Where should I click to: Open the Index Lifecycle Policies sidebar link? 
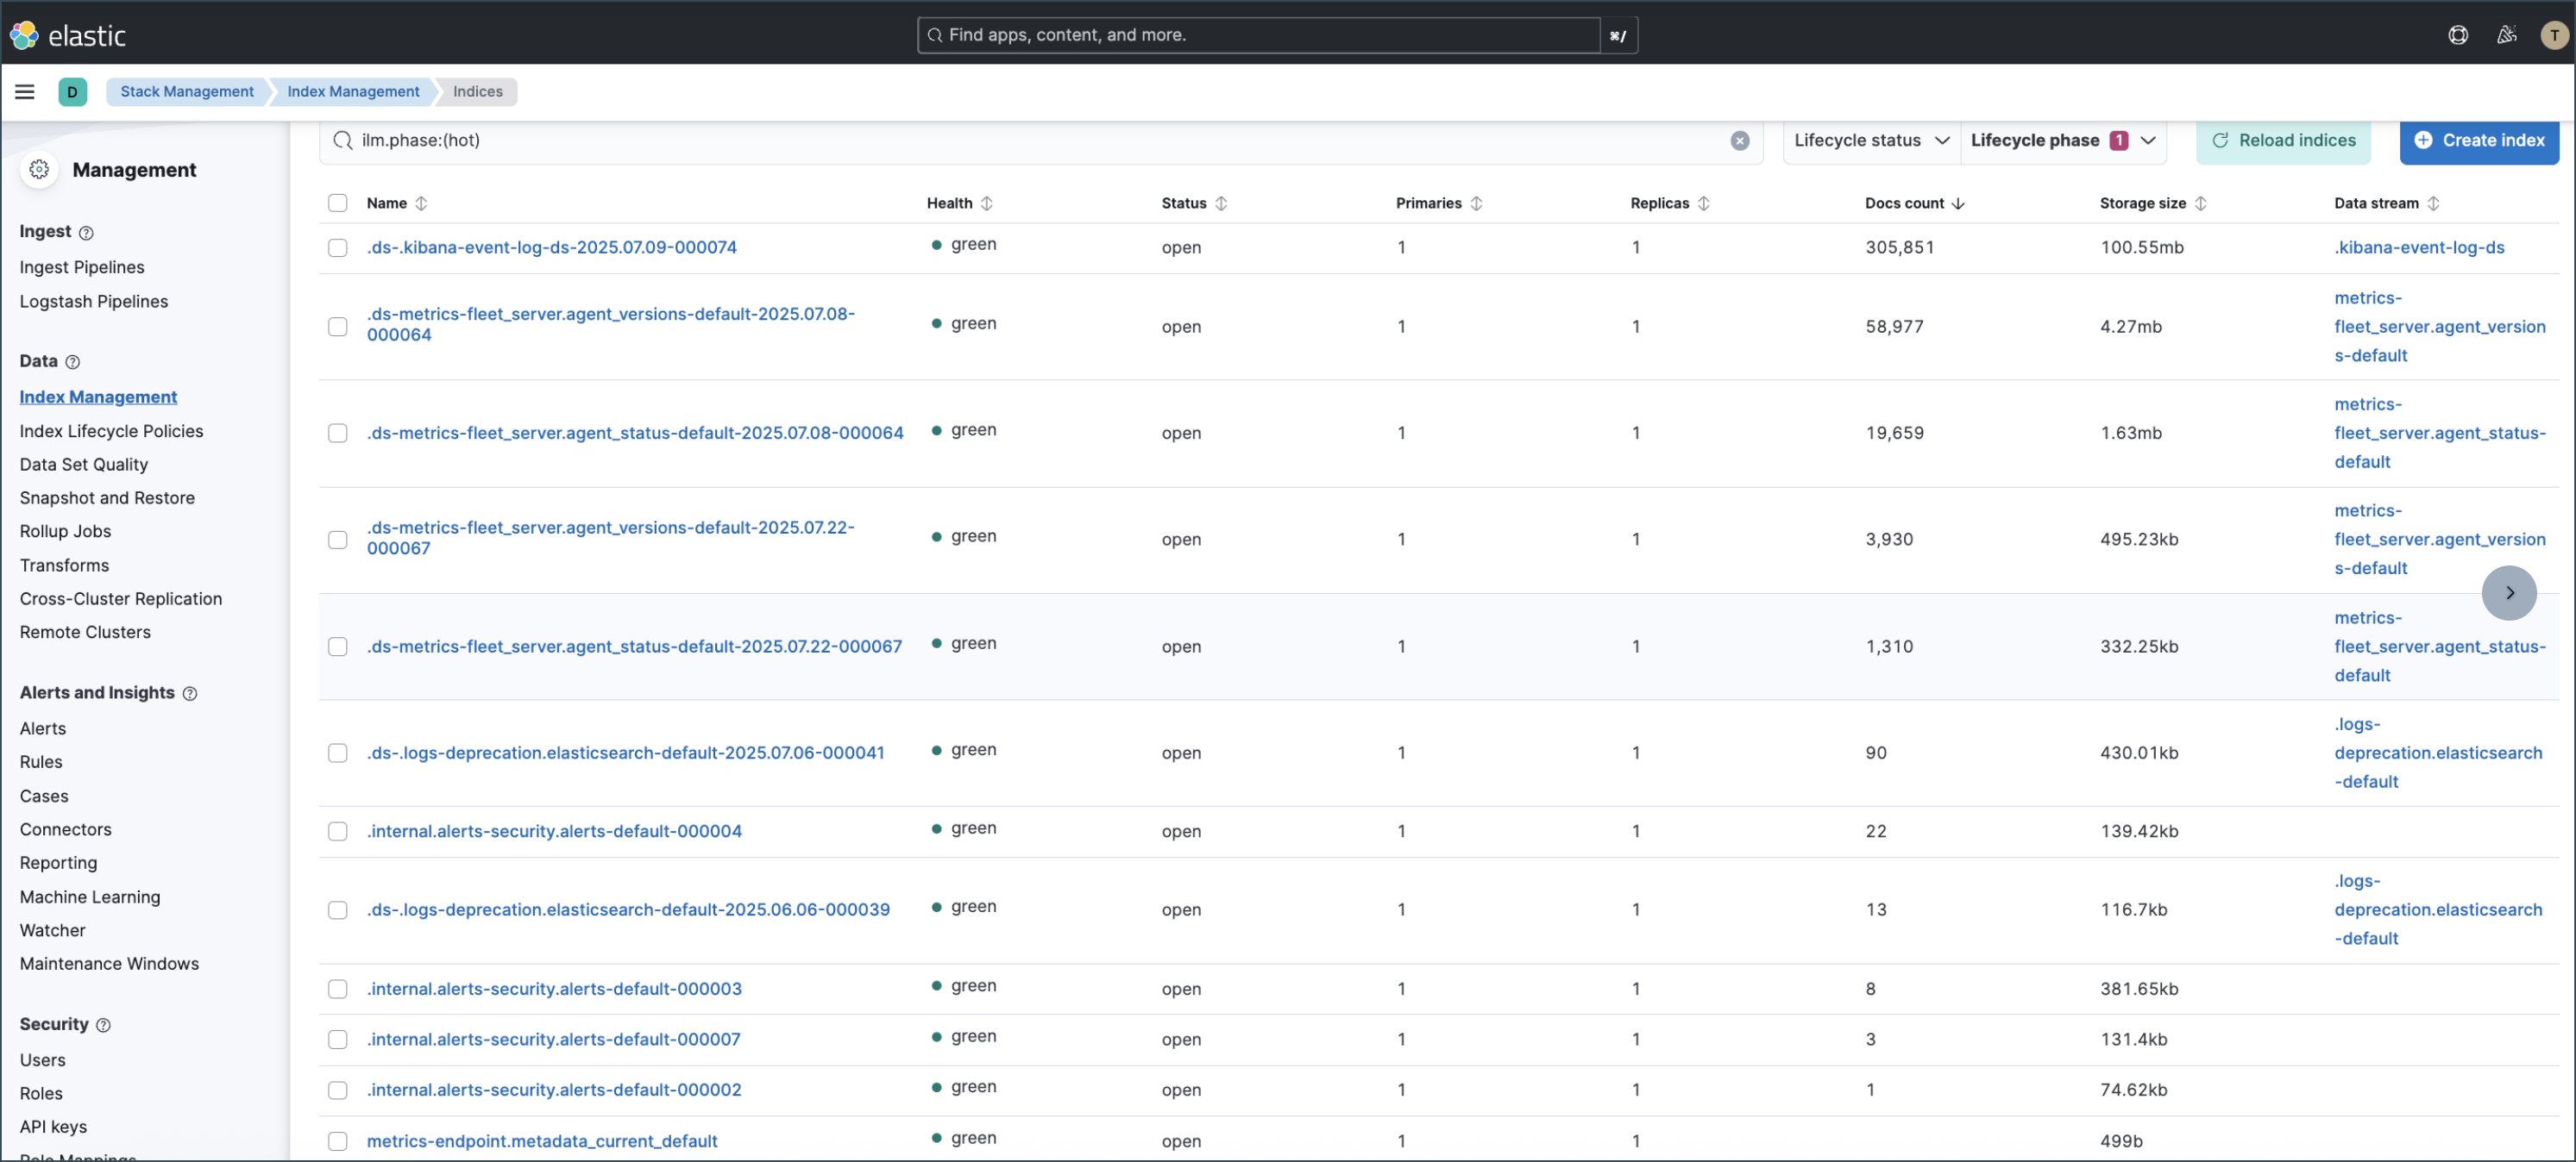click(110, 431)
